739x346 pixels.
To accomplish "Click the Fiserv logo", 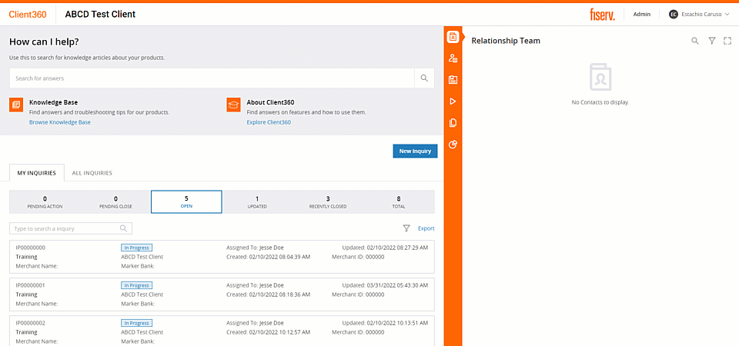I will tap(602, 14).
